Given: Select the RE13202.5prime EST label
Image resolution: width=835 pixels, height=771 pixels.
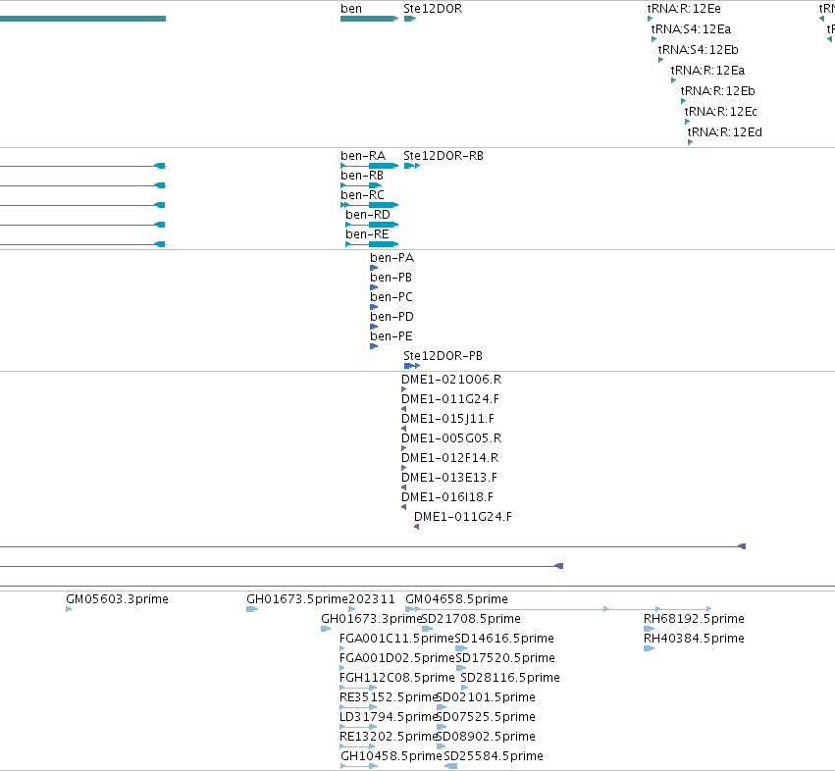Looking at the screenshot, I should (388, 737).
